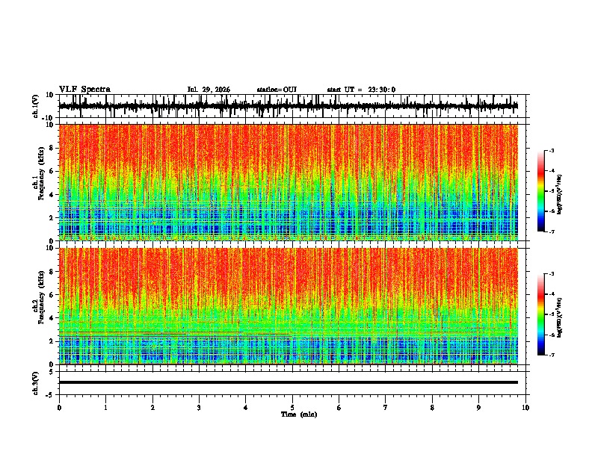Click the "-3" label on ch.1 color bar
The width and height of the screenshot is (592, 457).
(x=551, y=151)
